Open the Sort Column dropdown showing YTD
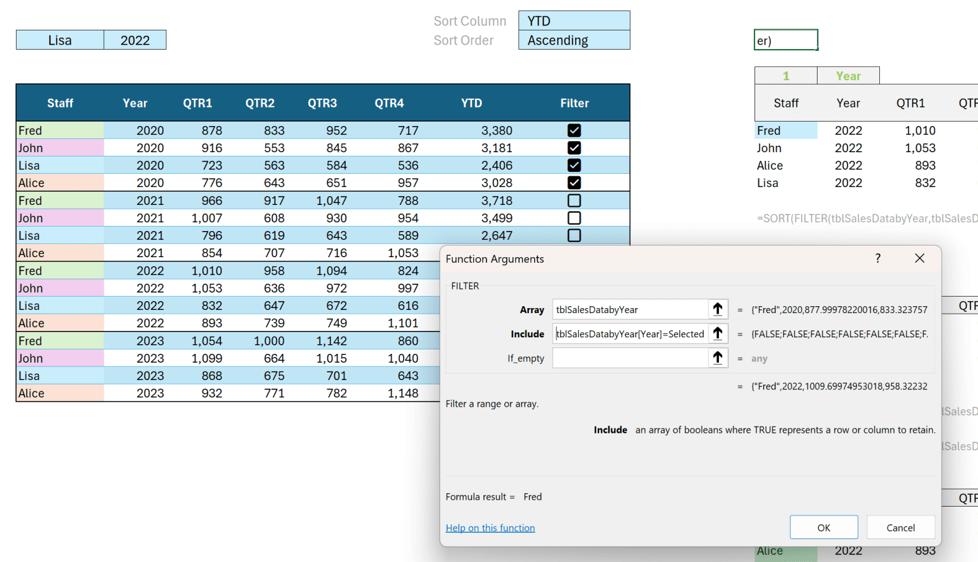978x562 pixels. [x=574, y=20]
